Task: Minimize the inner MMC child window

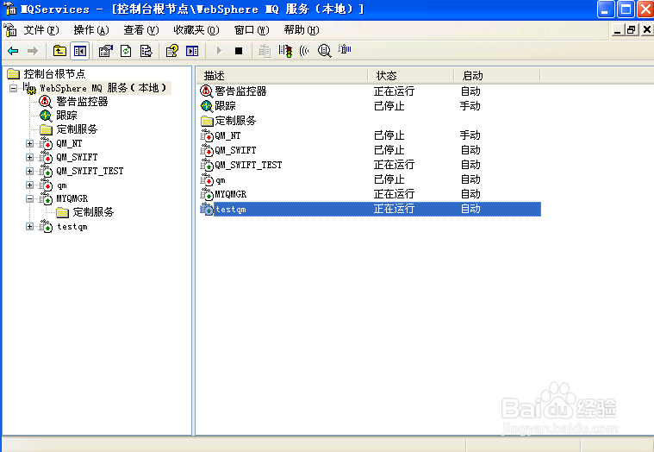Action: [x=617, y=30]
